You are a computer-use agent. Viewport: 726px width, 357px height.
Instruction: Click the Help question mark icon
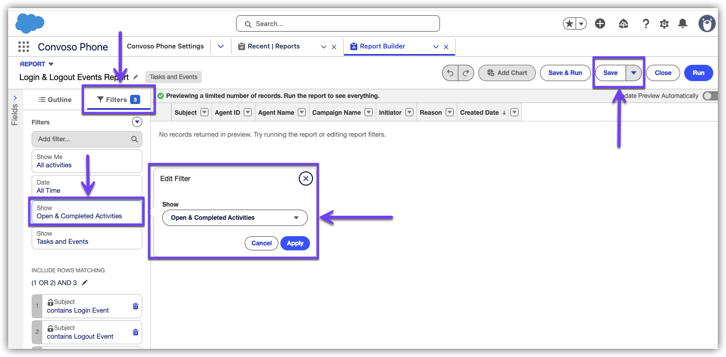pos(645,23)
